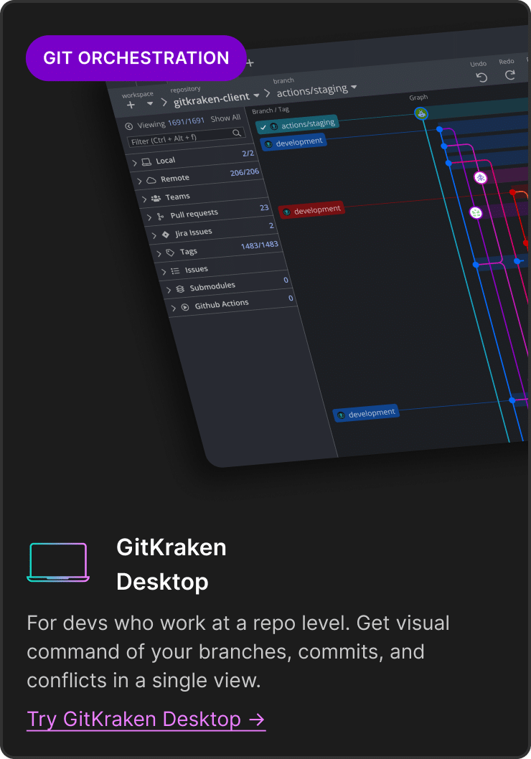Open a new tab with the plus icon

tap(250, 63)
